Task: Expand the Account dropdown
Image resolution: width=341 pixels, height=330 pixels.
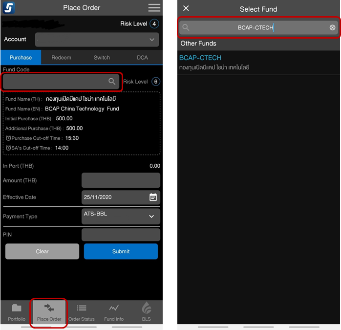Action: click(x=97, y=40)
